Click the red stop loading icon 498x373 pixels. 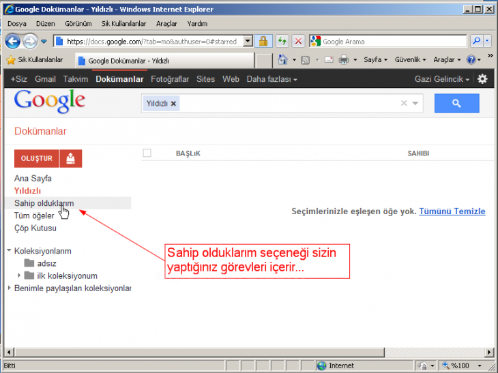tap(298, 42)
